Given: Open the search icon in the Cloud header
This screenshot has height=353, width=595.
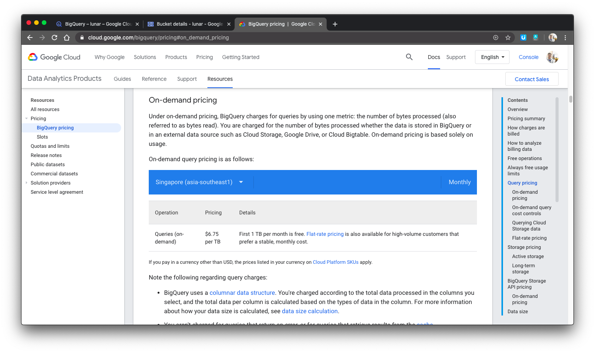Looking at the screenshot, I should click(x=409, y=57).
